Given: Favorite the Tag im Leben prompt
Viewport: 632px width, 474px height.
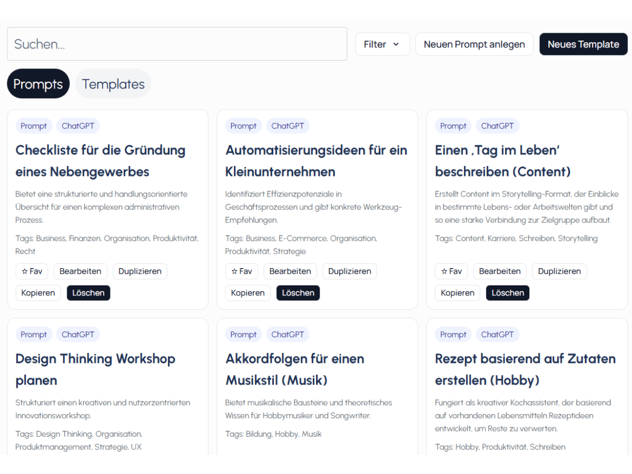Looking at the screenshot, I should [x=451, y=271].
